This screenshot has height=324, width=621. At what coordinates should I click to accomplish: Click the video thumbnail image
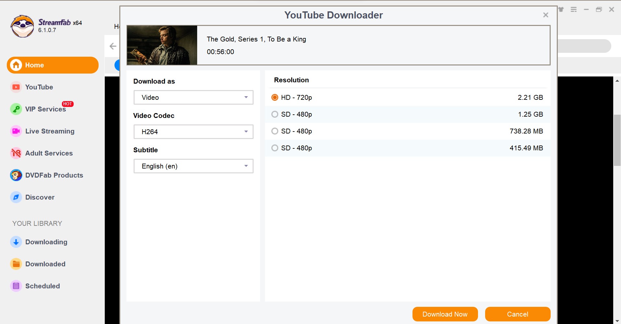pos(162,45)
